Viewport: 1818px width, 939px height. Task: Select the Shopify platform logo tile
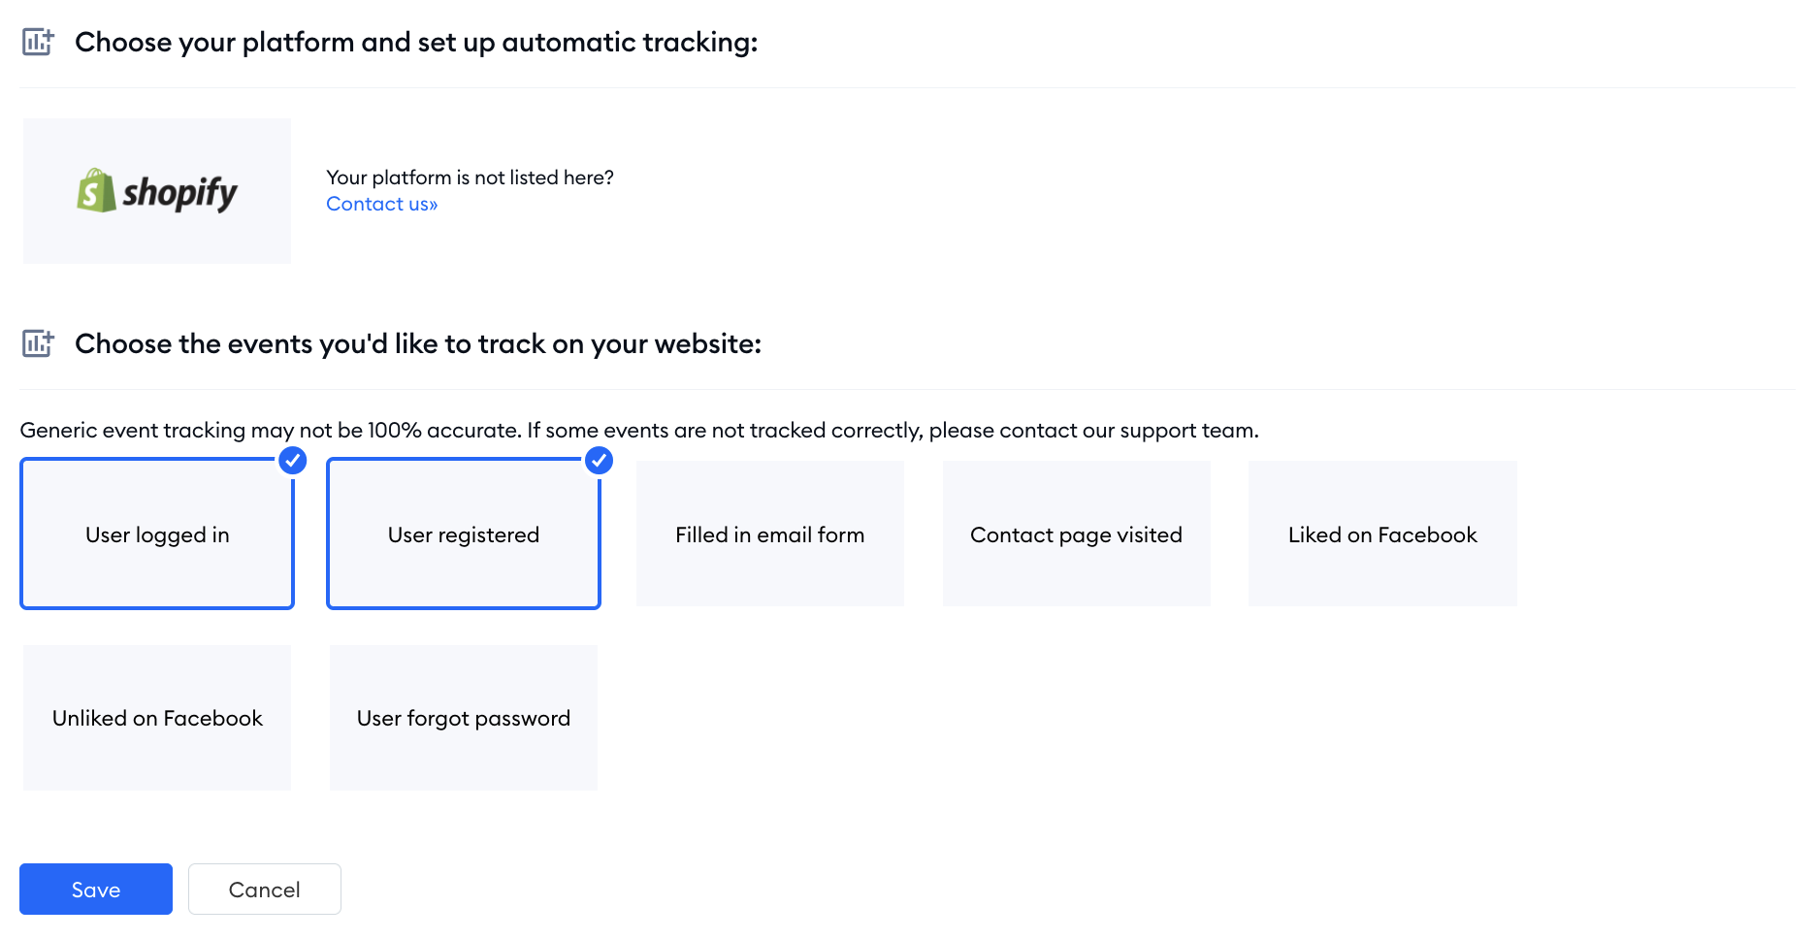pyautogui.click(x=157, y=191)
